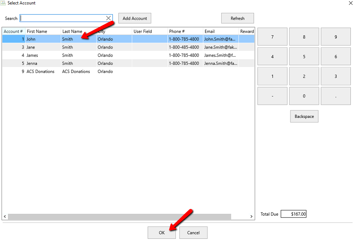The width and height of the screenshot is (355, 243).
Task: Sort by the First Name column header
Action: coord(43,31)
